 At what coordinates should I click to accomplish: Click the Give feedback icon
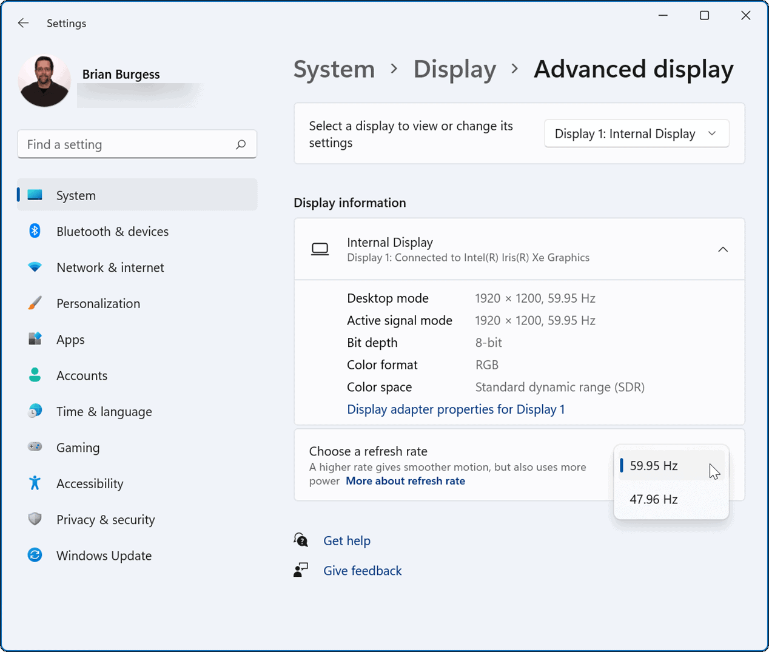pos(301,570)
